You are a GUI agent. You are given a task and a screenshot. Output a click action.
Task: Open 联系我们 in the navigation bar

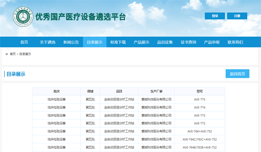coord(235,42)
